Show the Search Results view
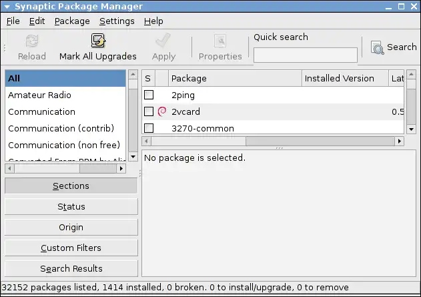The height and width of the screenshot is (297, 421). 71,268
